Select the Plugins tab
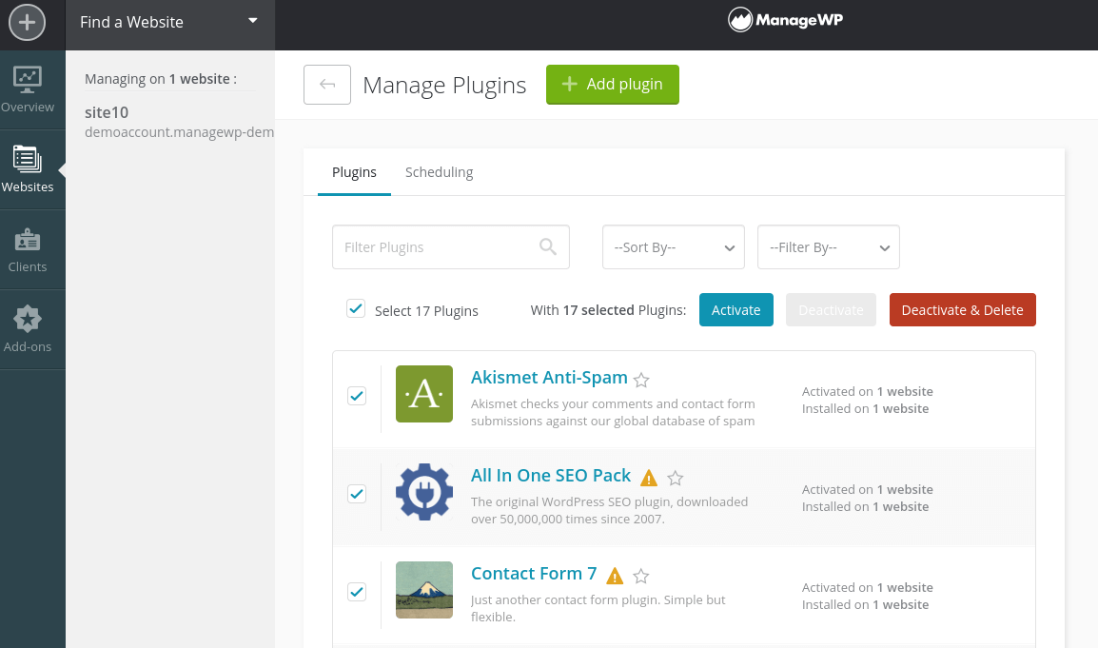 point(354,172)
